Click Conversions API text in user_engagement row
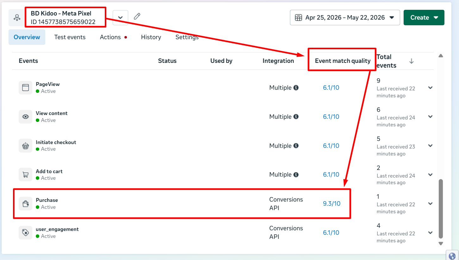This screenshot has height=260, width=459. click(286, 233)
